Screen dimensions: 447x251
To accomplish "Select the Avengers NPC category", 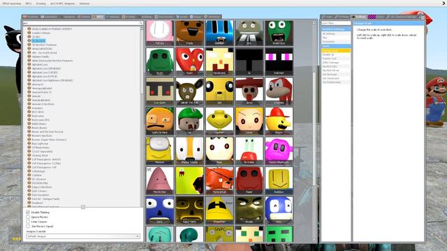I will tap(37, 108).
